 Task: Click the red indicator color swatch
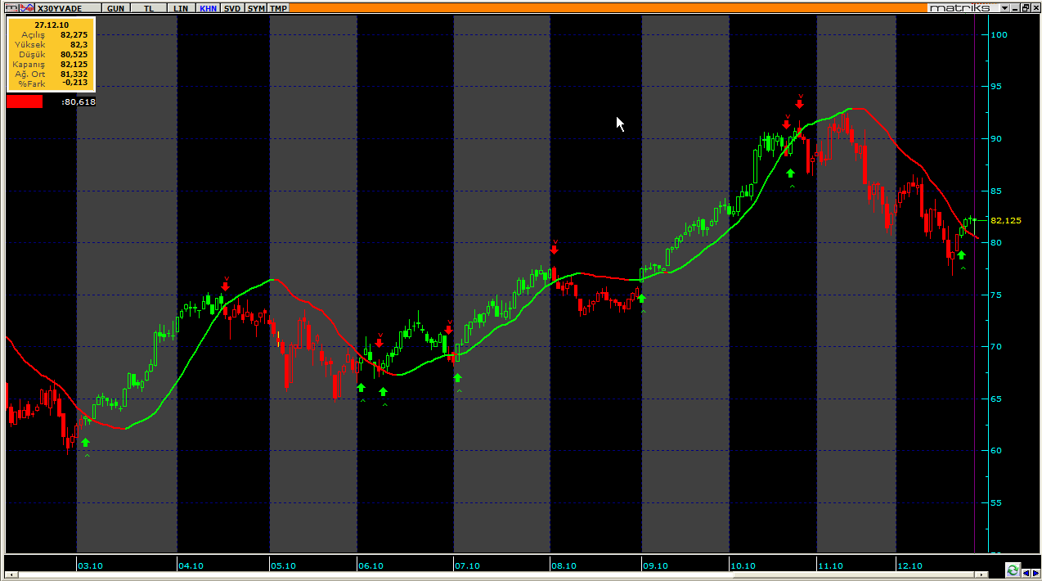25,101
